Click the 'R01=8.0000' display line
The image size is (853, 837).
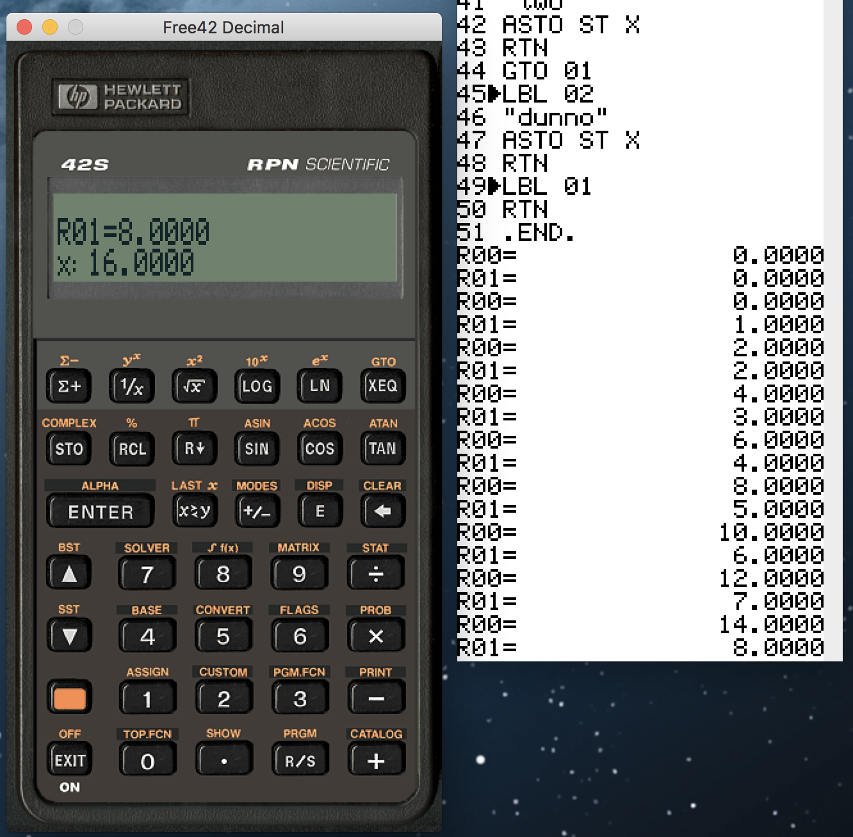pos(133,232)
